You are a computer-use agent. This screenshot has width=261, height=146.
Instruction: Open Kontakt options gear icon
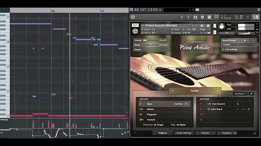tap(202, 17)
